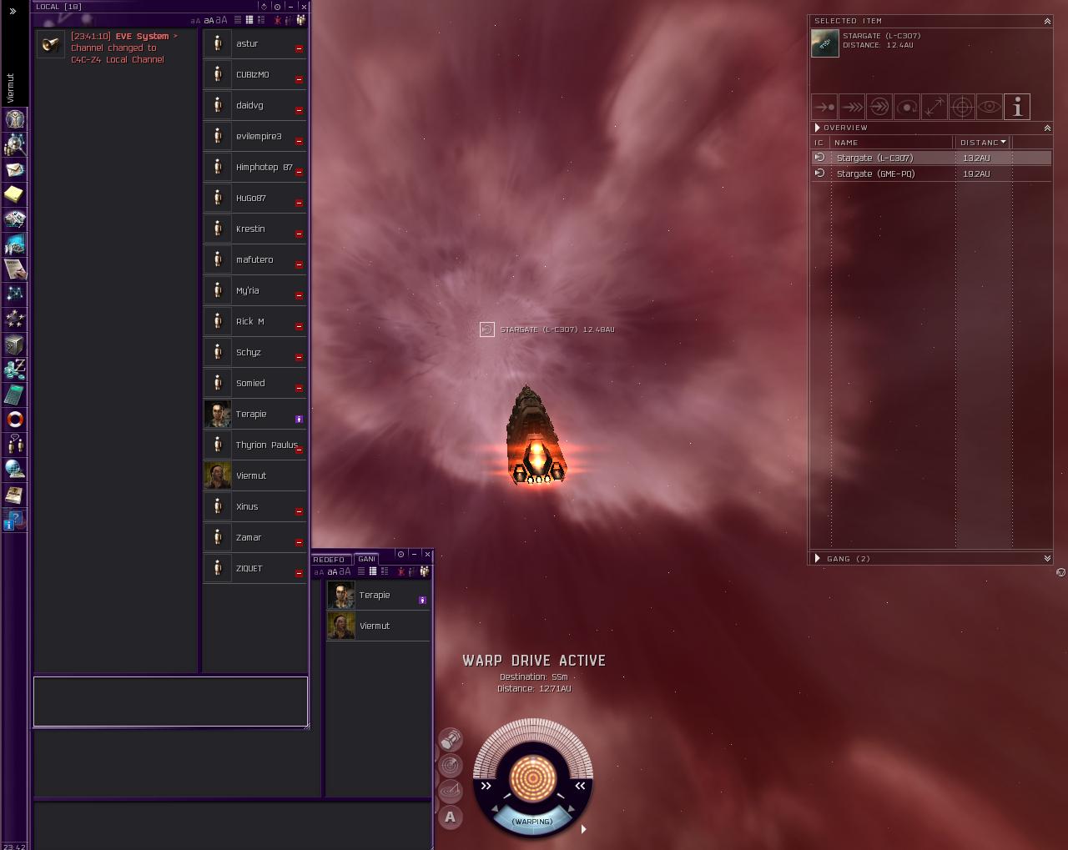The height and width of the screenshot is (850, 1068).
Task: Open the blue market screens sidebar icon
Action: pos(15,244)
